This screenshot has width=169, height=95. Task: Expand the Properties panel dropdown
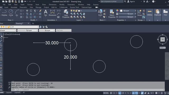click(x=121, y=20)
